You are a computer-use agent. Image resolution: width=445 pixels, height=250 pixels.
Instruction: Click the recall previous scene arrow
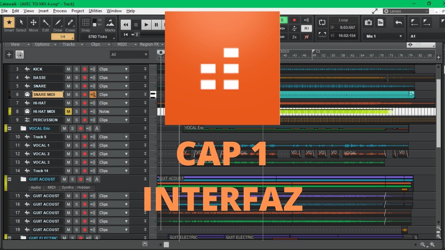click(x=398, y=23)
